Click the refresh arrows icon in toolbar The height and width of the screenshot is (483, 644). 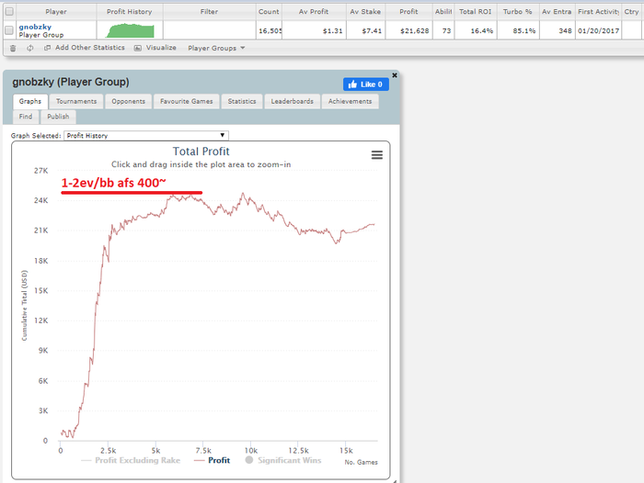pos(30,48)
